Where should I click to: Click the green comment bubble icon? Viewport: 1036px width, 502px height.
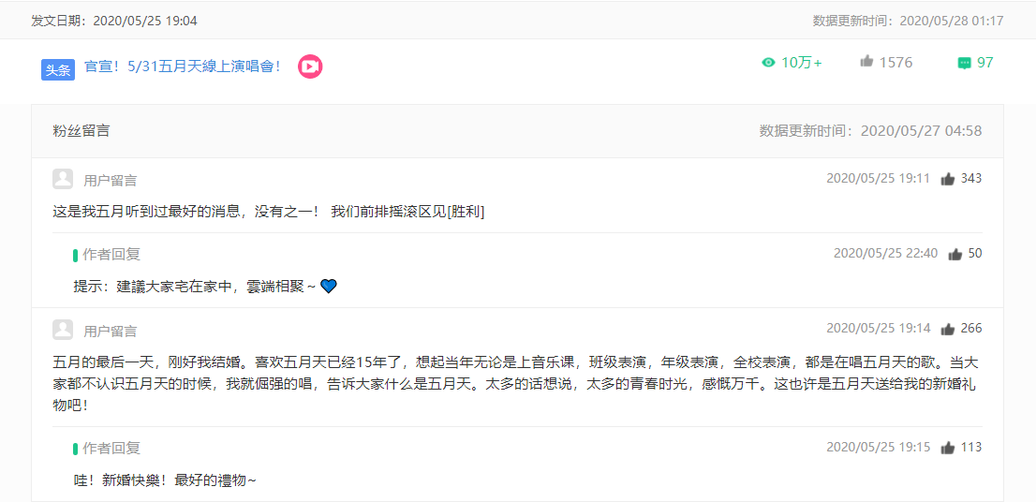click(x=964, y=64)
